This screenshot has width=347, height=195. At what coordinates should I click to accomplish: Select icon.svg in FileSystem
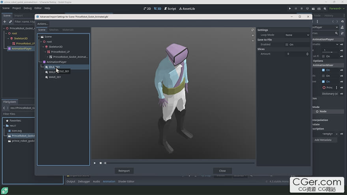(x=17, y=131)
